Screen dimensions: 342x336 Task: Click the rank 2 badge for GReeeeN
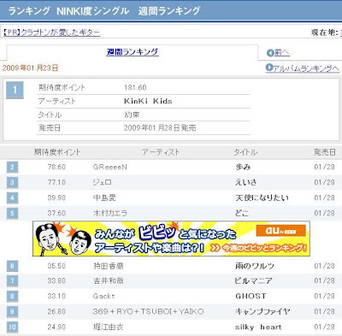pos(12,167)
